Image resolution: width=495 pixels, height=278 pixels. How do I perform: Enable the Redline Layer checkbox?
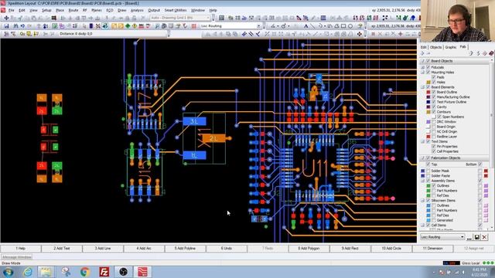click(434, 137)
